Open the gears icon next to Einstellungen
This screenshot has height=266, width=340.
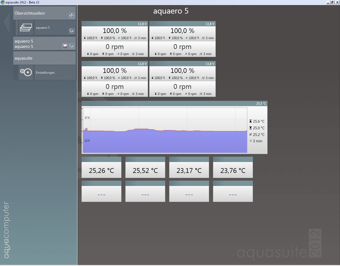click(26, 72)
